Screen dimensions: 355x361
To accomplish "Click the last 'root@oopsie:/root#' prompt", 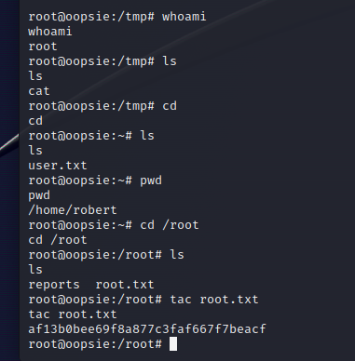I will pos(95,344).
